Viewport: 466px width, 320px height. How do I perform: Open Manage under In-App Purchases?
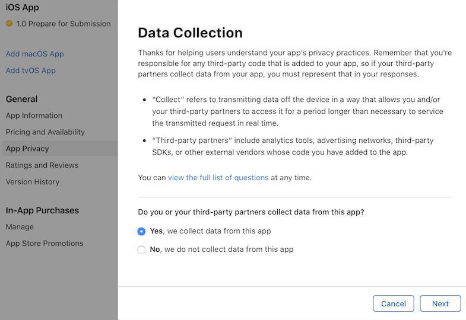(20, 227)
